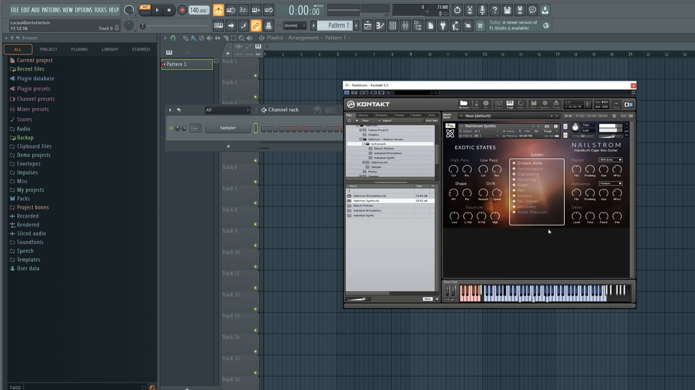Collapse Nailstrom - Release Version folder
The height and width of the screenshot is (390, 695).
click(361, 139)
